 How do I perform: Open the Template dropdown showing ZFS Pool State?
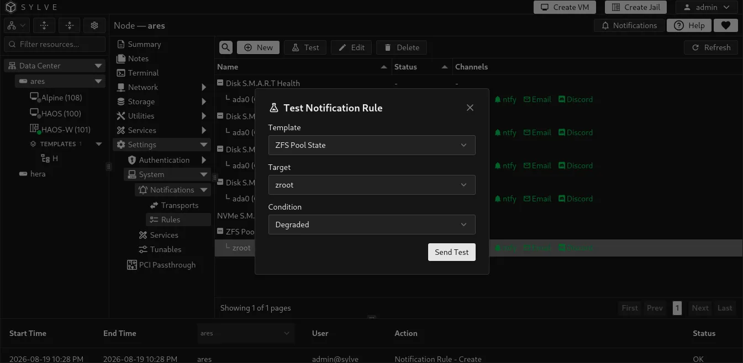click(x=372, y=145)
